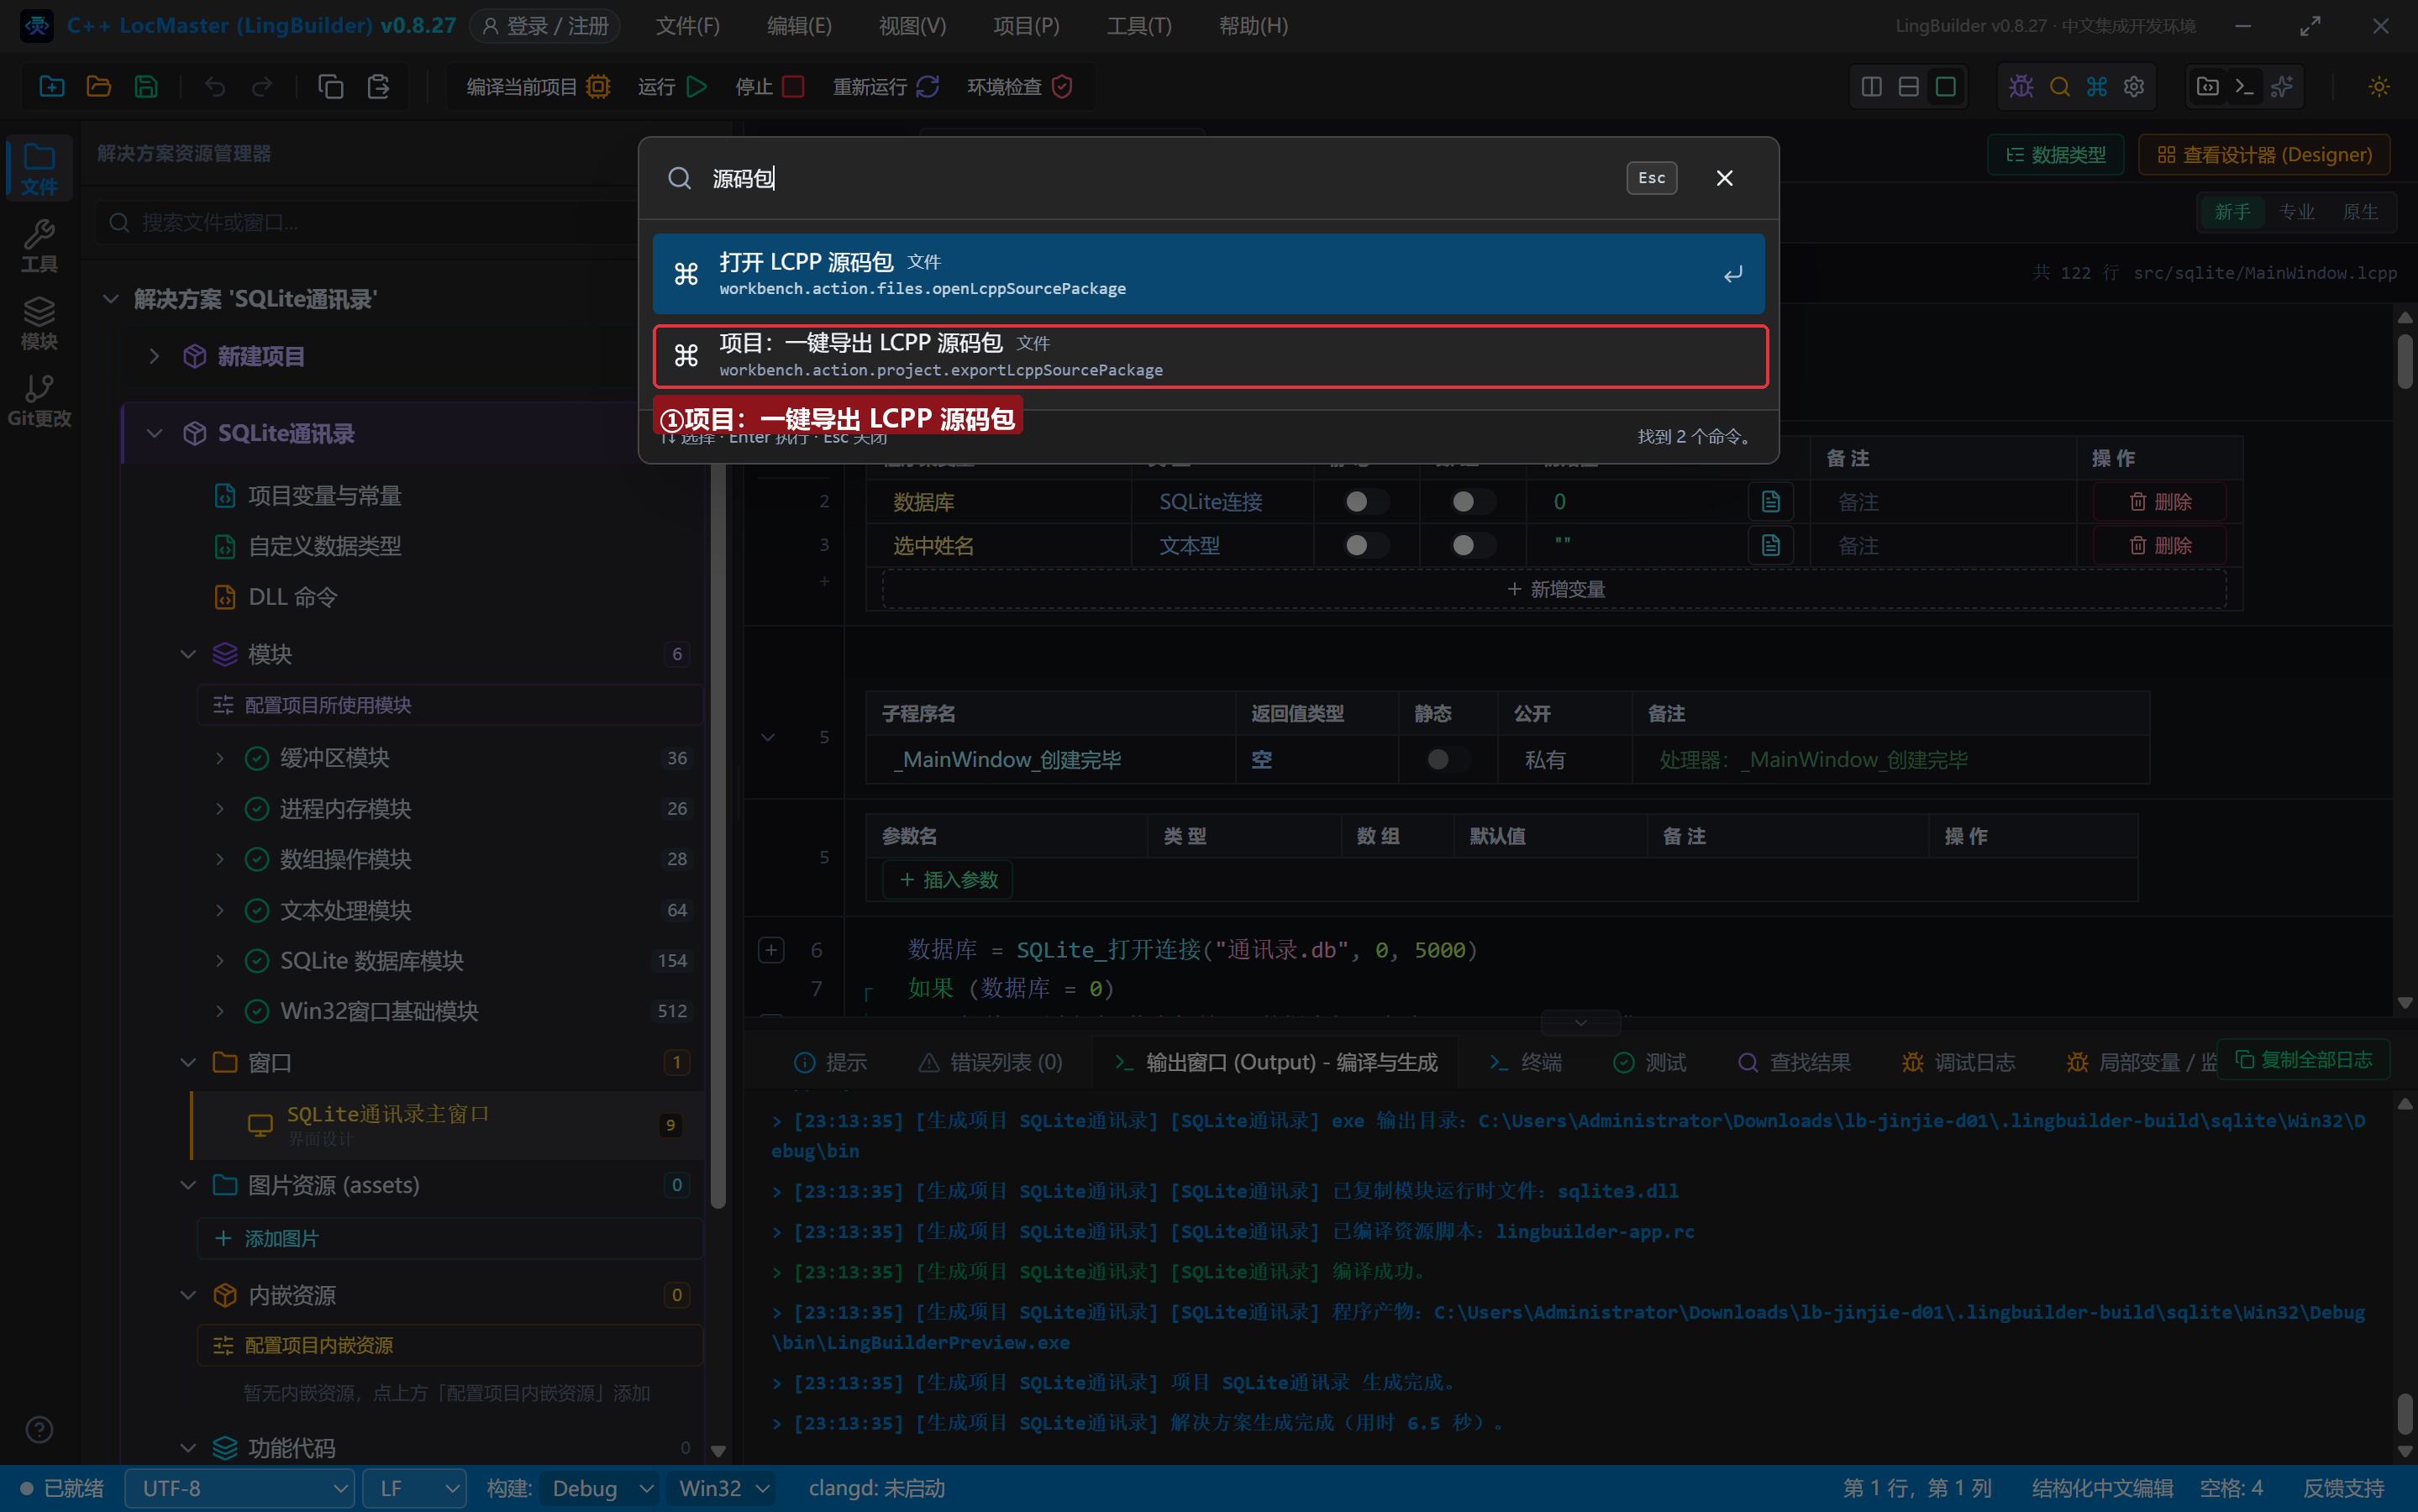Open settings via the gear icon
Viewport: 2418px width, 1512px height.
(2134, 87)
